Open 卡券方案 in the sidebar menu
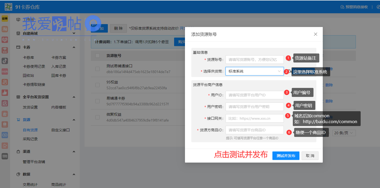This screenshot has height=188, width=380. pos(59,57)
